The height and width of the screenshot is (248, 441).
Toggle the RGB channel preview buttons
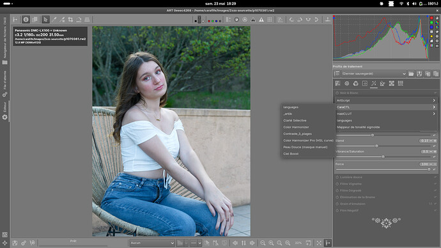pyautogui.click(x=214, y=20)
